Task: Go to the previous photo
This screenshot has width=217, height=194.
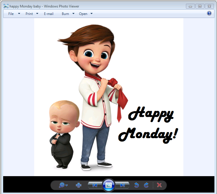Action: tap(95, 185)
